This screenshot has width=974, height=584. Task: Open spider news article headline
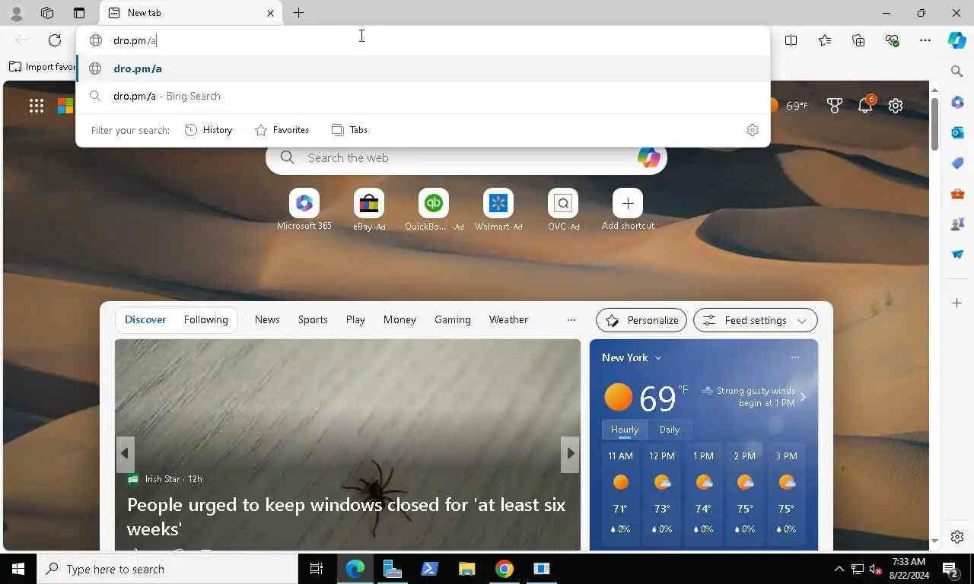[x=346, y=516]
